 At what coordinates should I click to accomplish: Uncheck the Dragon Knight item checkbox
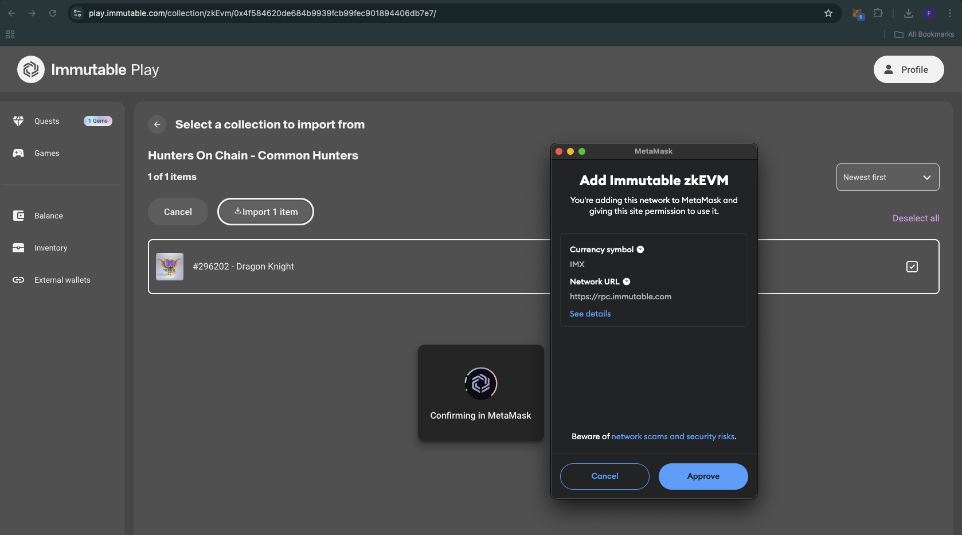912,267
